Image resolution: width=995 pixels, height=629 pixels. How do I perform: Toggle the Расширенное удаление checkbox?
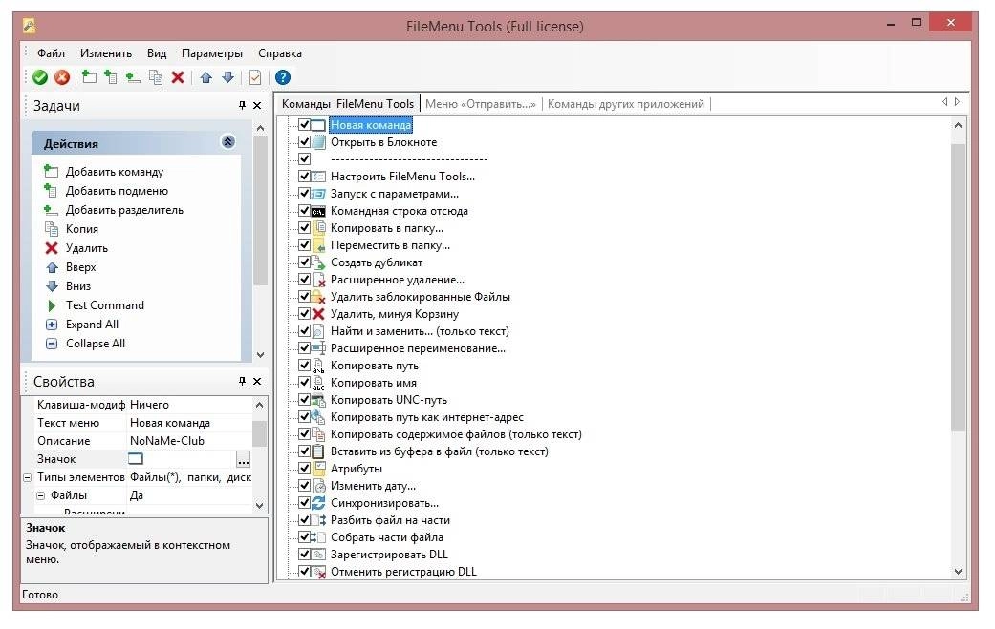(x=305, y=279)
